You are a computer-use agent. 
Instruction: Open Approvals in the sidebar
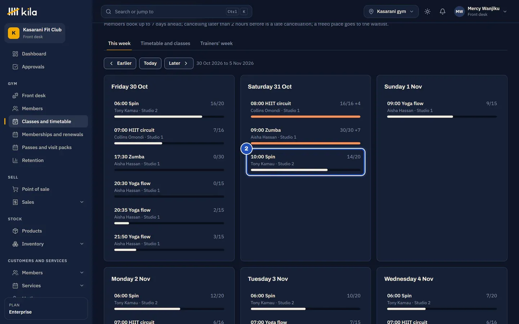[48, 67]
